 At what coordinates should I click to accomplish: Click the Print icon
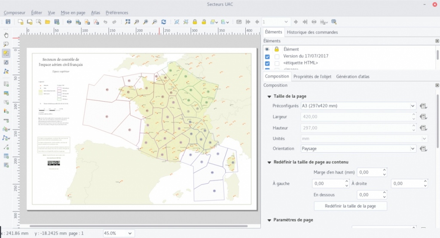pos(69,22)
